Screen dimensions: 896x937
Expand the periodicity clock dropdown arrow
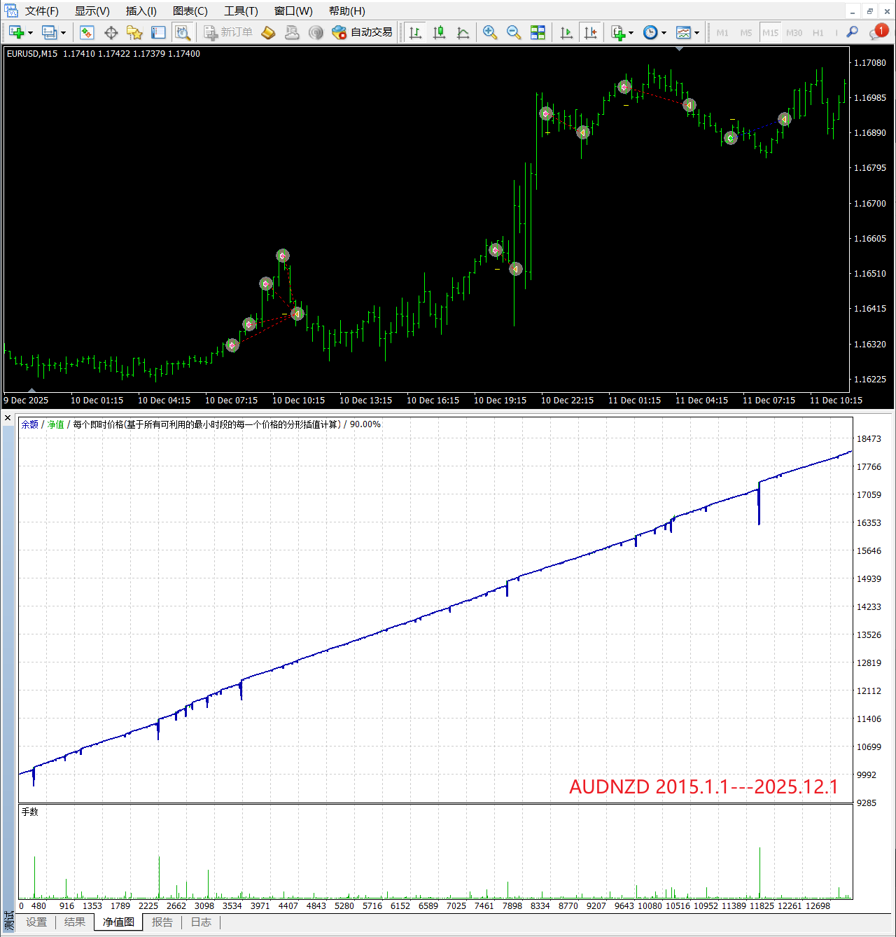click(x=664, y=33)
